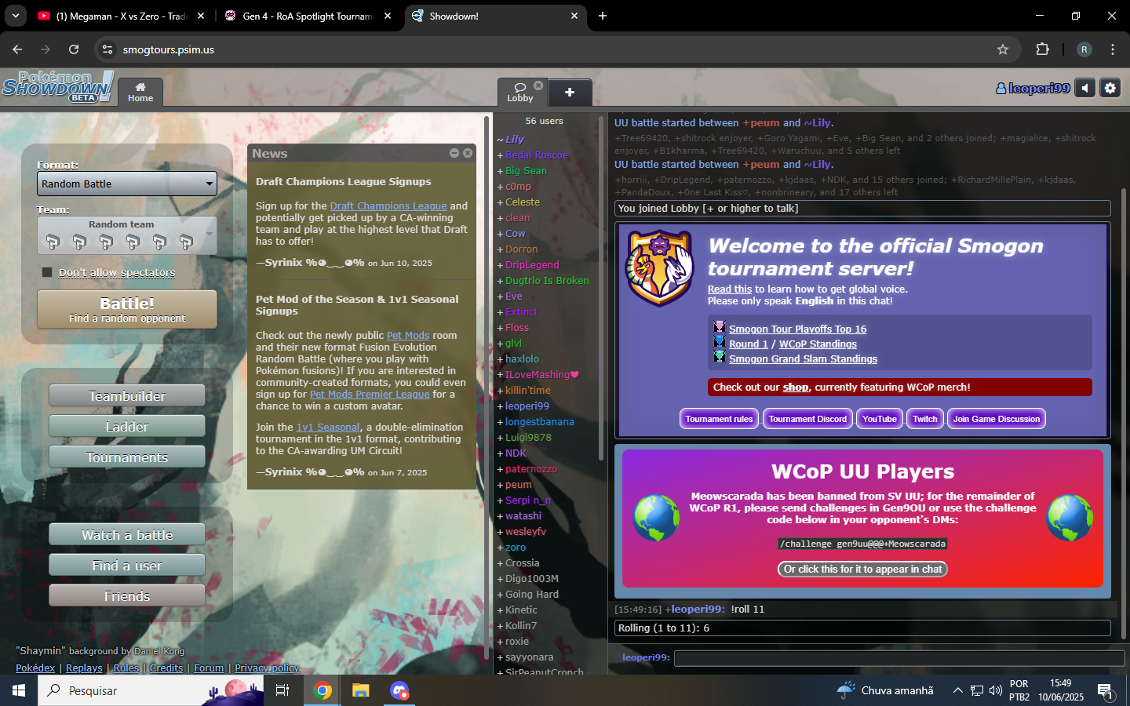Open browser Extensions puzzle icon
Image resolution: width=1130 pixels, height=706 pixels.
point(1042,49)
